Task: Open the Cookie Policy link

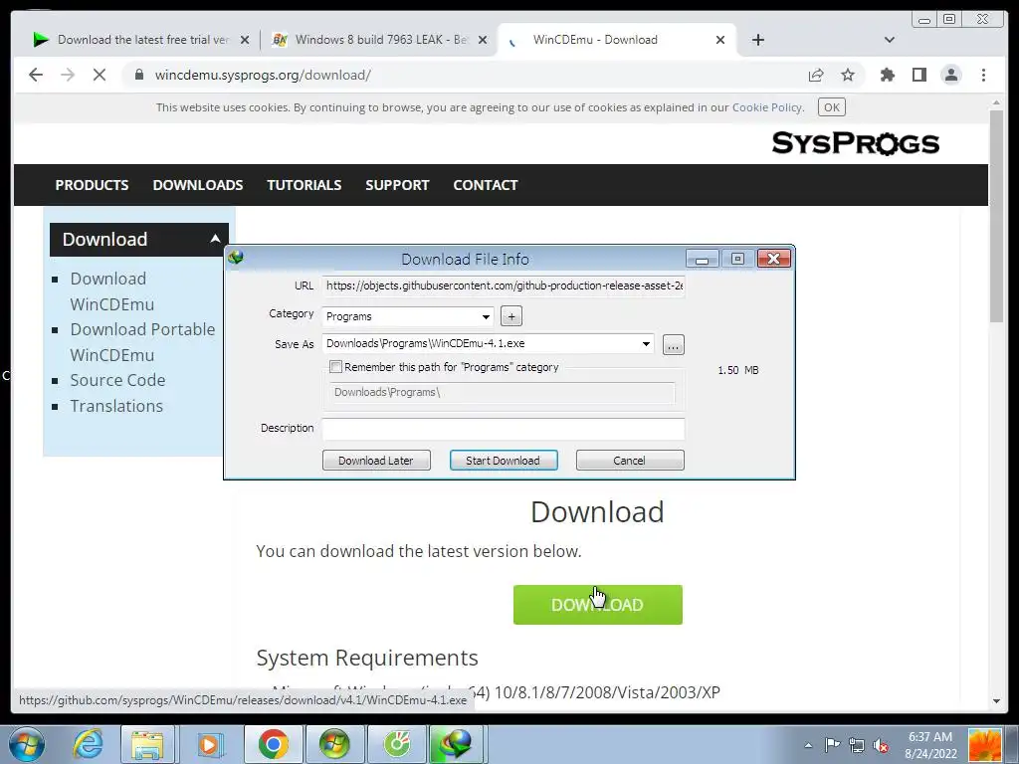Action: tap(767, 107)
